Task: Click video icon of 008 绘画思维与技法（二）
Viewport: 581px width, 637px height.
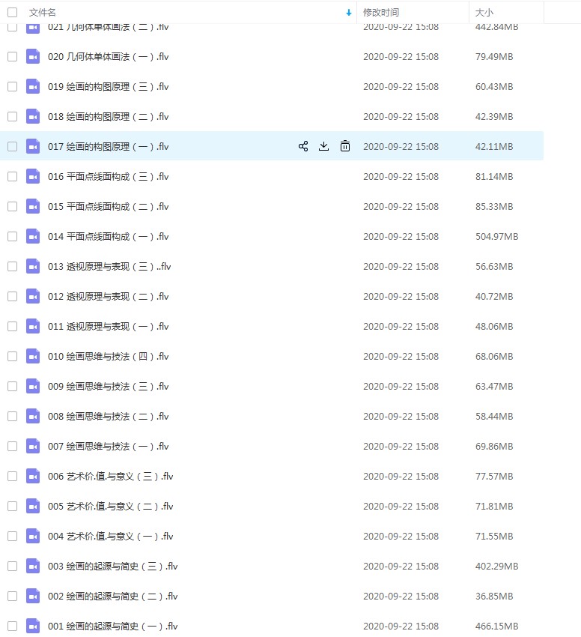Action: pos(33,417)
